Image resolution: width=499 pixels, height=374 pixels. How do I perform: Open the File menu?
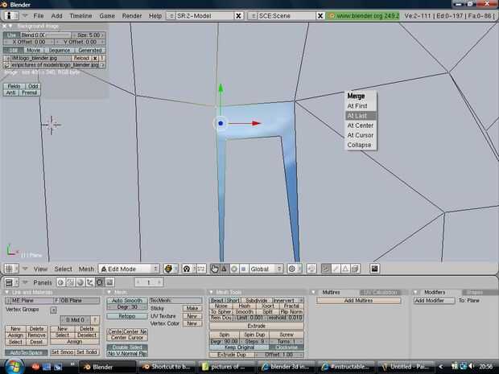[x=39, y=16]
